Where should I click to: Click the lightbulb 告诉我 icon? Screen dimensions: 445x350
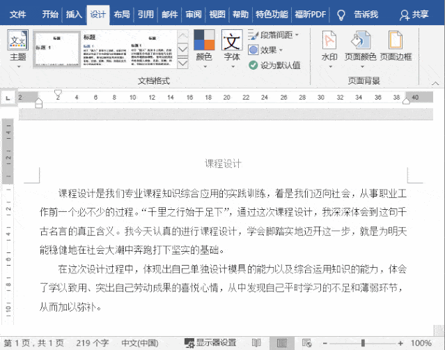click(x=341, y=15)
